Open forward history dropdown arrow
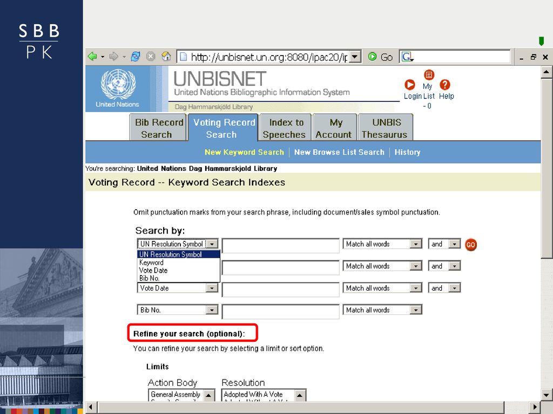This screenshot has width=553, height=414. click(124, 57)
